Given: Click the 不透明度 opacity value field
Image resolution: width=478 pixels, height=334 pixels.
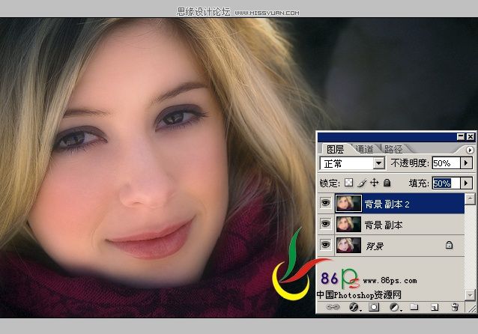Looking at the screenshot, I should click(x=446, y=163).
